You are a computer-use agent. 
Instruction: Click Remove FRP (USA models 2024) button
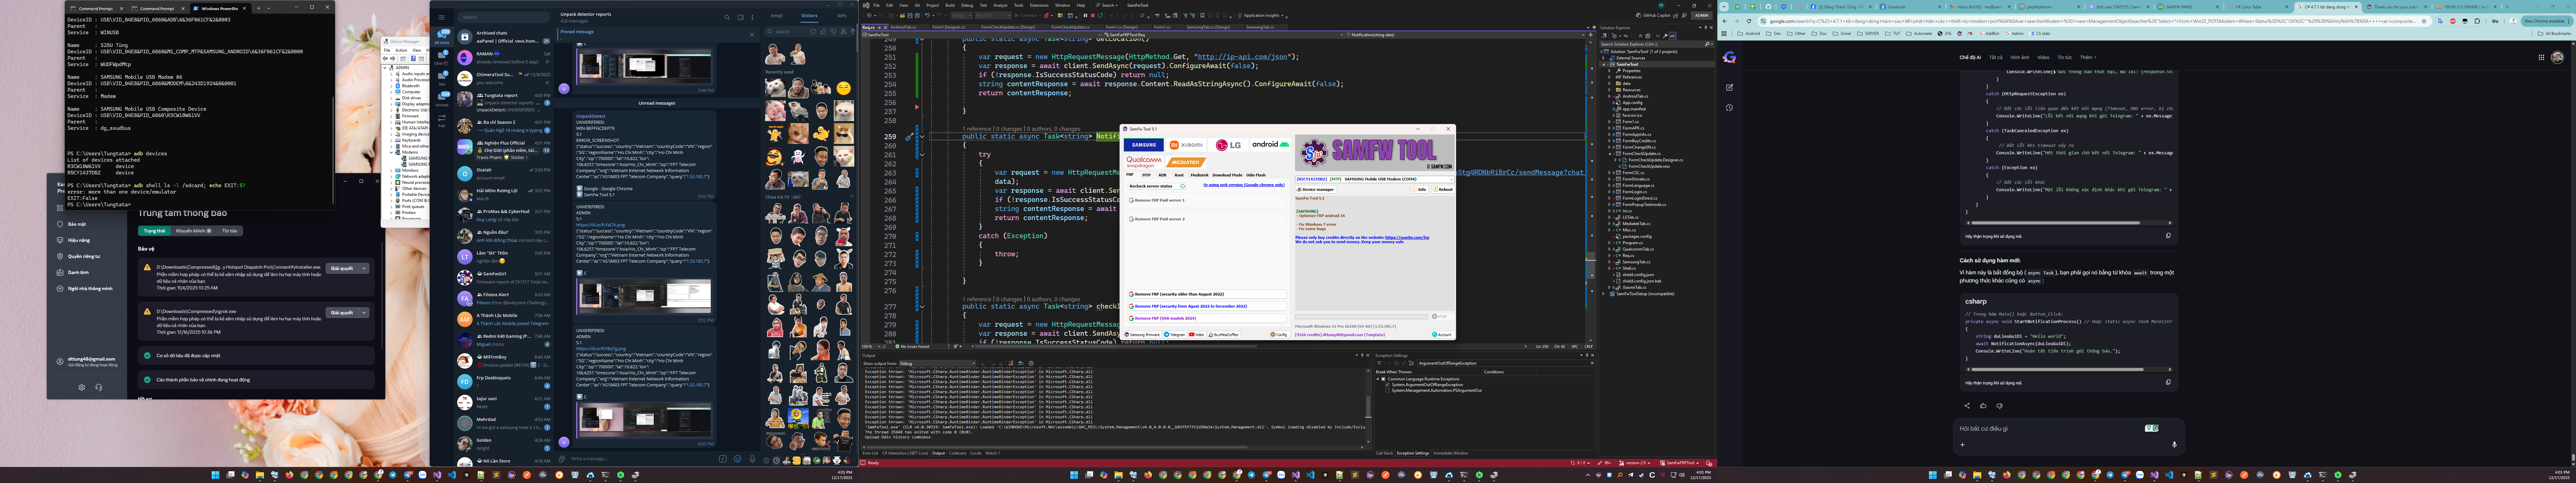pos(1207,318)
